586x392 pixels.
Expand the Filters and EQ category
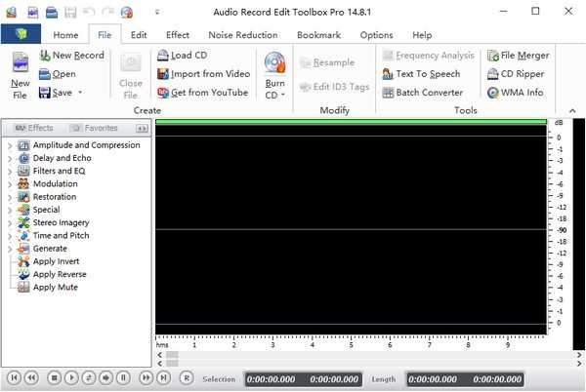point(10,172)
